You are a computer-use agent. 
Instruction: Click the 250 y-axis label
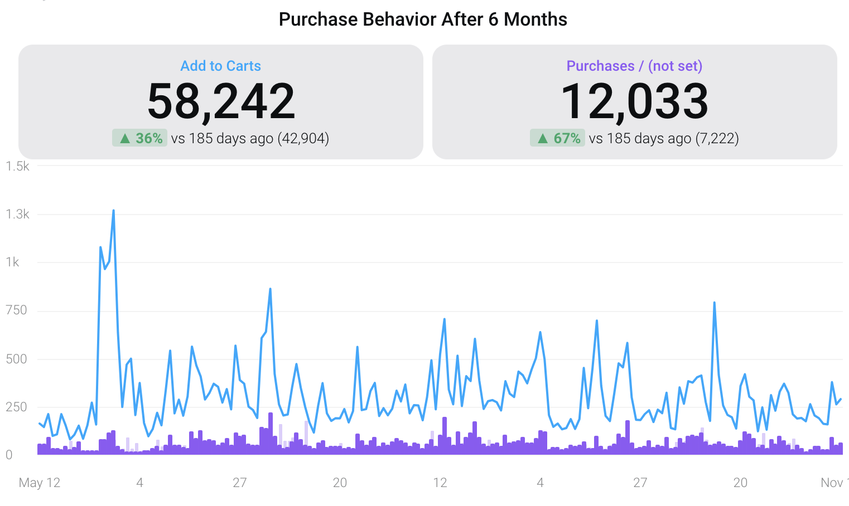16,406
